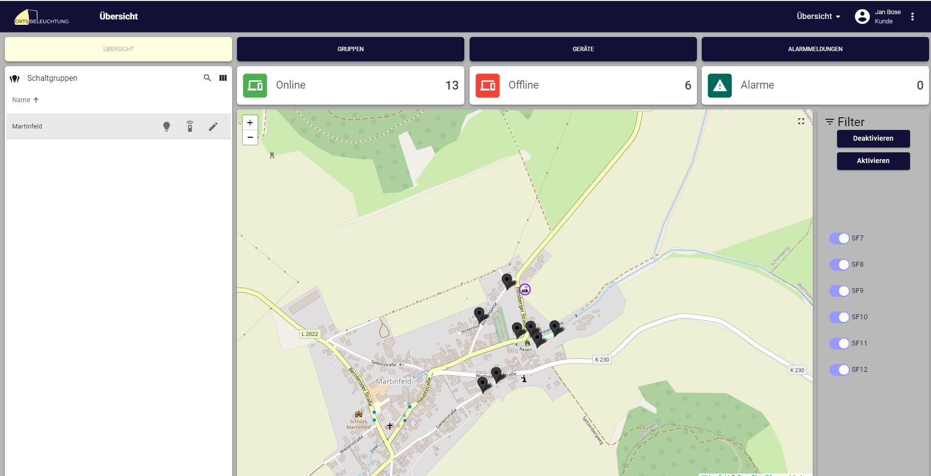Enter fullscreen map view
931x476 pixels.
click(801, 121)
